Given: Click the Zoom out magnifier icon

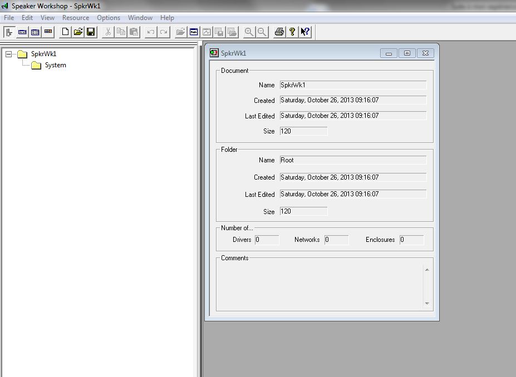Looking at the screenshot, I should (x=262, y=32).
